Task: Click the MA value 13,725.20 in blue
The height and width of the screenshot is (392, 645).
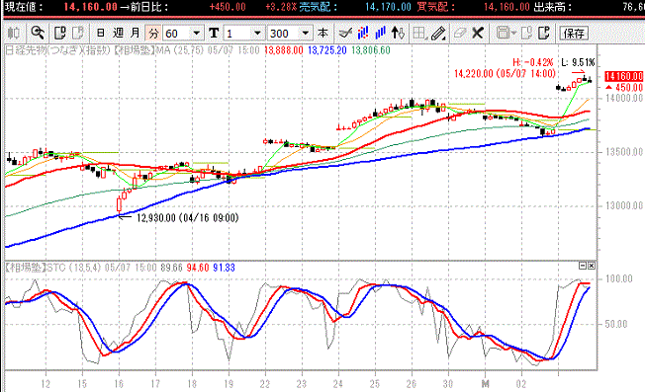Action: 327,50
